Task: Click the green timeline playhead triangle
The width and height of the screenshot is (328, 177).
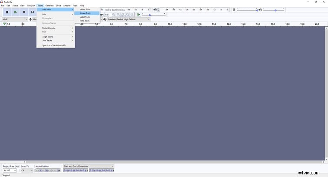Action: click(x=4, y=24)
